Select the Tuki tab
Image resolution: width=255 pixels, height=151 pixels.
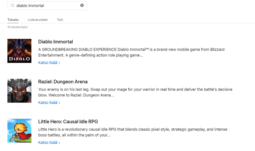[60, 20]
